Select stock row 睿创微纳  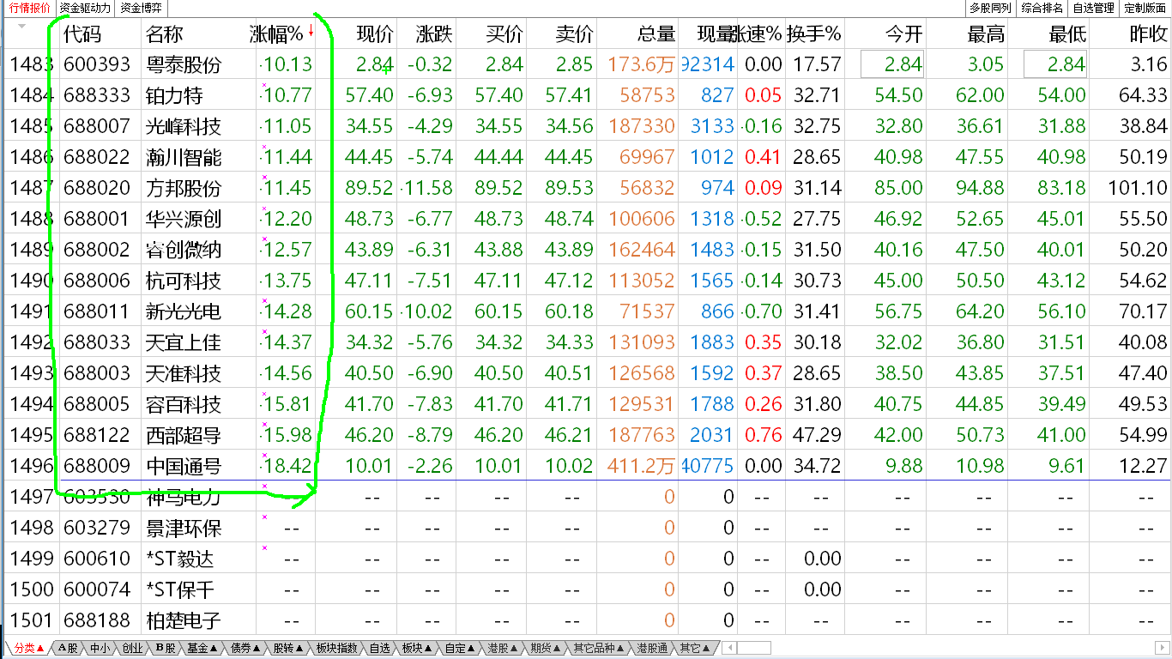(586, 250)
